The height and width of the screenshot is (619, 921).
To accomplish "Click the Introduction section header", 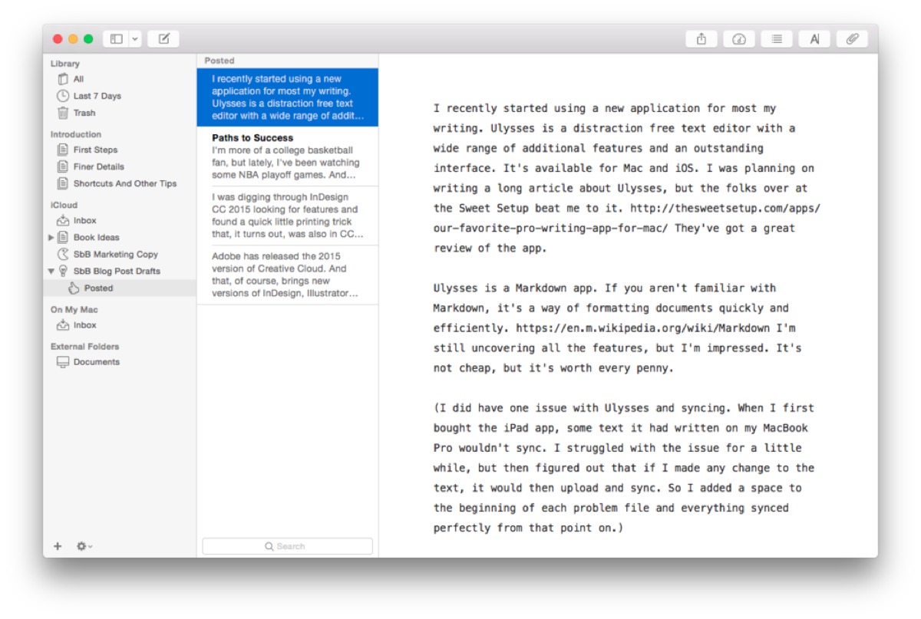I will [x=76, y=134].
